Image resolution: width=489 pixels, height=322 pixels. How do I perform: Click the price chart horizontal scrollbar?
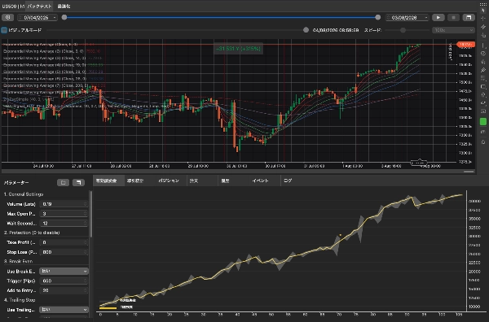(x=469, y=172)
